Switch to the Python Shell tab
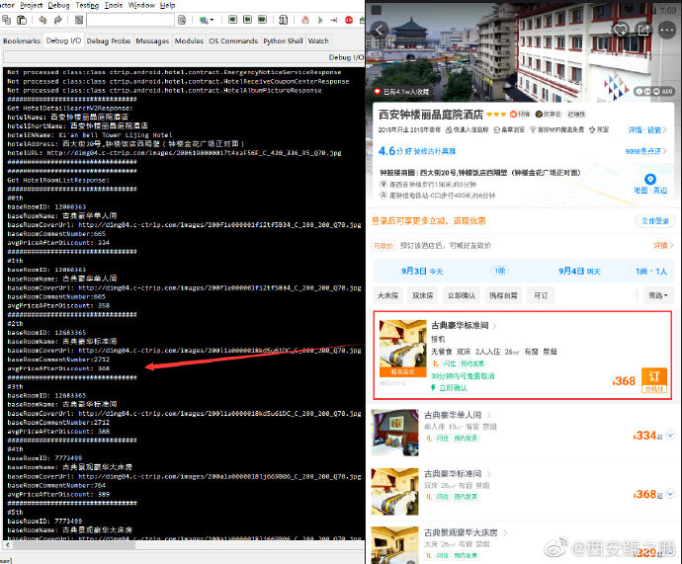 coord(283,40)
